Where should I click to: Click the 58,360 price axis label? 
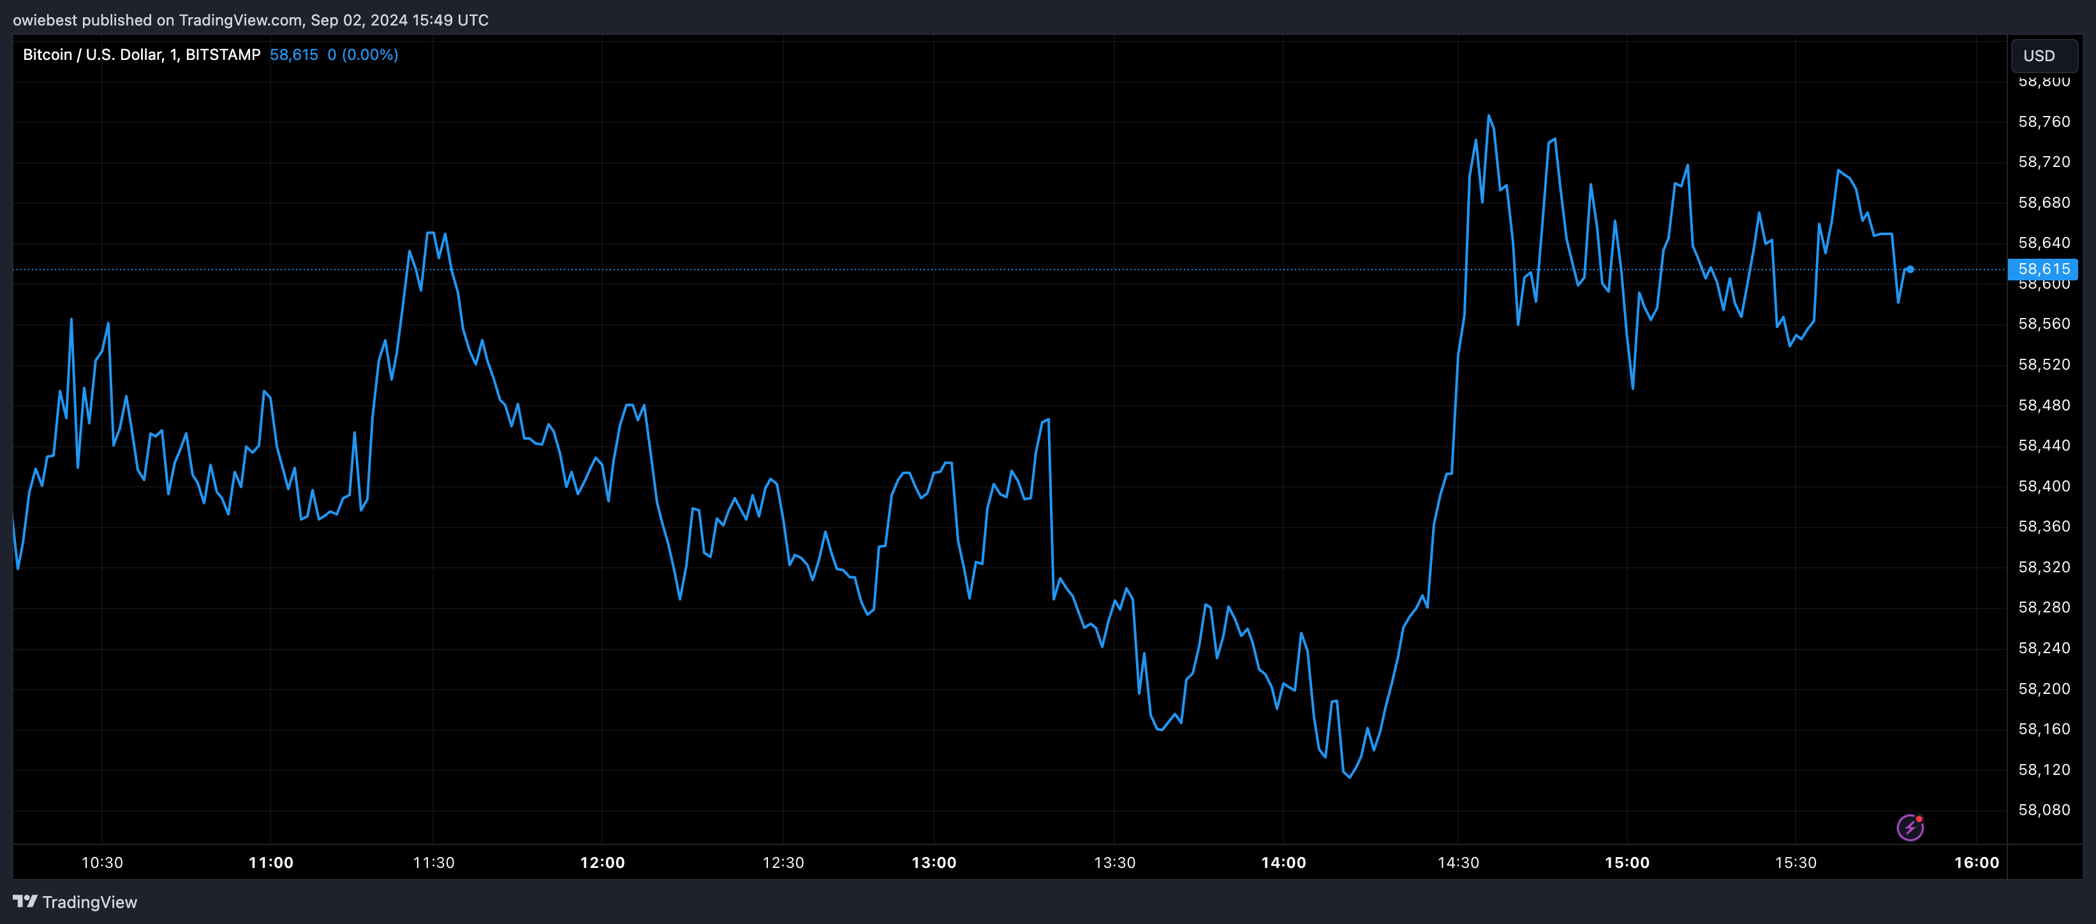click(x=2044, y=526)
